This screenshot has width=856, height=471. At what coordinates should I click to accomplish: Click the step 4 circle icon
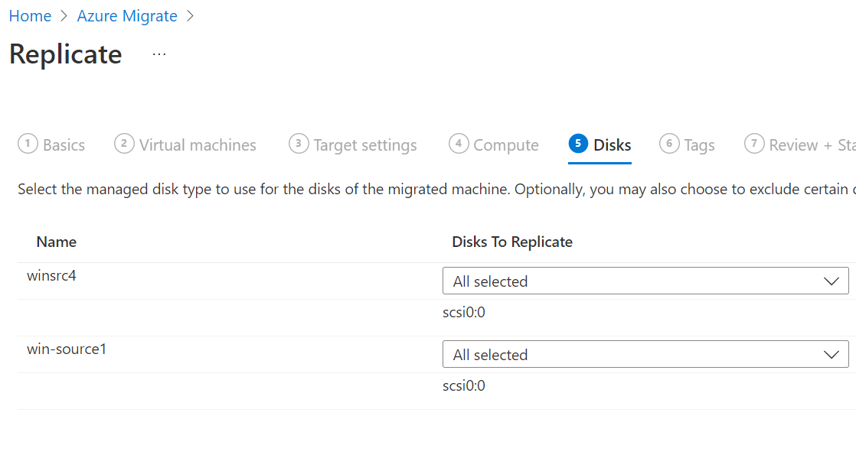(x=459, y=144)
